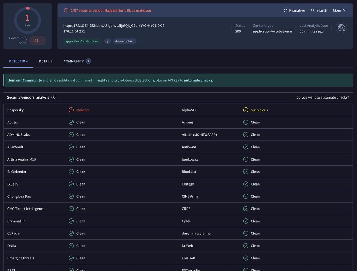Click the Clean checkmark icon for Acronis
357x271 pixels.
pos(246,122)
